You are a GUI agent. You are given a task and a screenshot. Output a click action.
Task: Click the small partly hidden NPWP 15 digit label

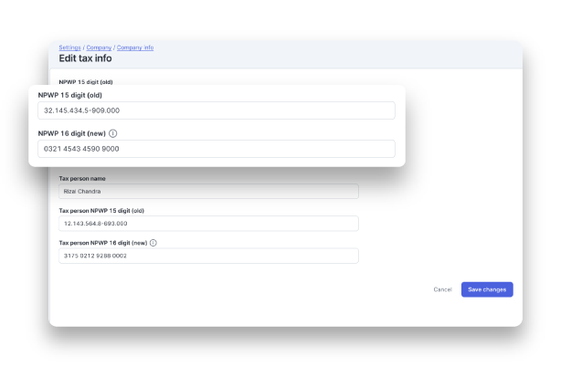86,82
